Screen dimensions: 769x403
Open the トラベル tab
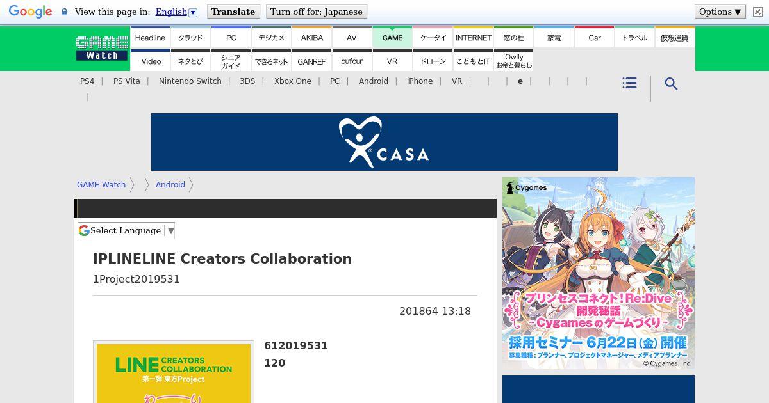coord(634,37)
